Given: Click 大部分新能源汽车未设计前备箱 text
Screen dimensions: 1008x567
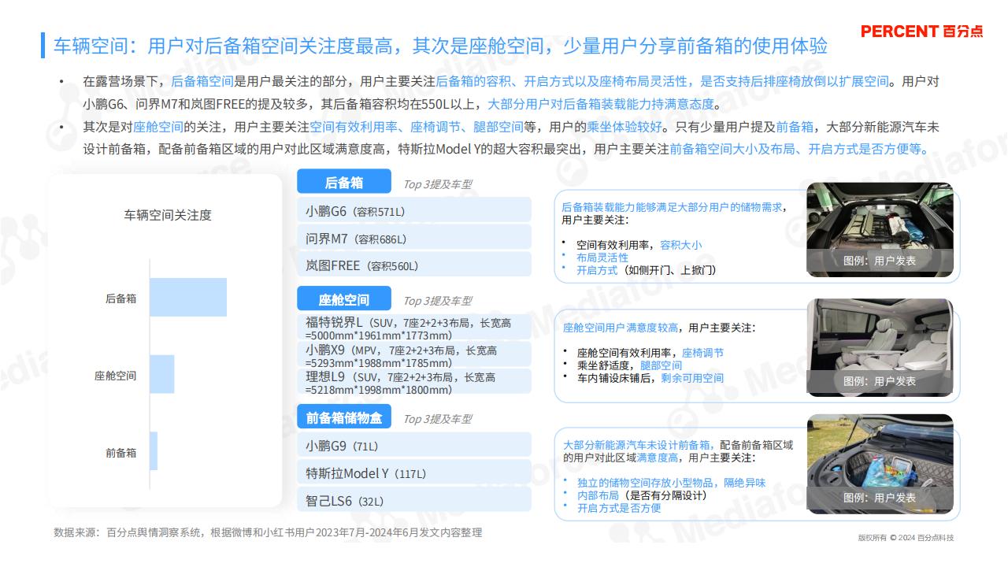Looking at the screenshot, I should pos(639,445).
